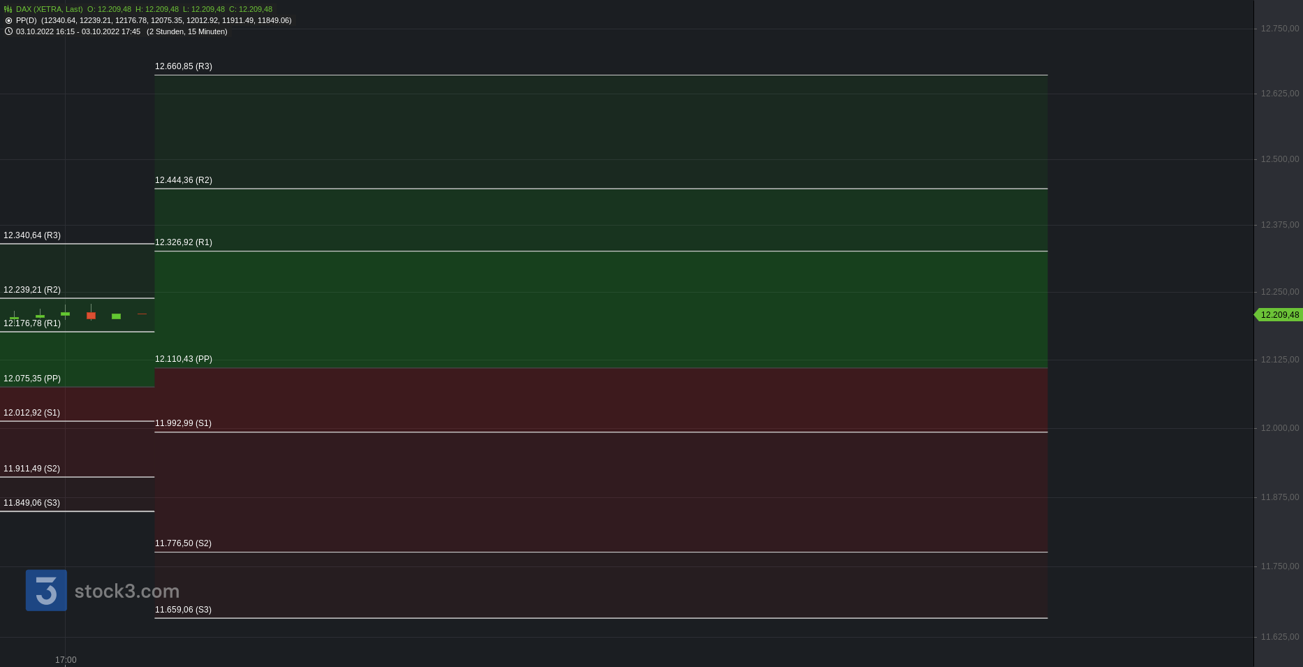Click the candlestick icon beside DAX
This screenshot has width=1303, height=667.
pos(8,9)
